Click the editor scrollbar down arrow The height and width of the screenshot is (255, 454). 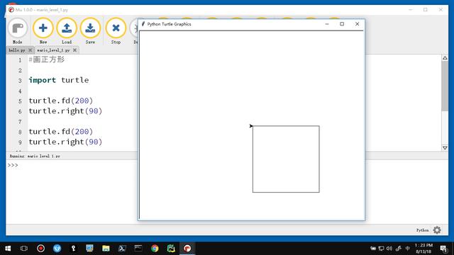[445, 148]
